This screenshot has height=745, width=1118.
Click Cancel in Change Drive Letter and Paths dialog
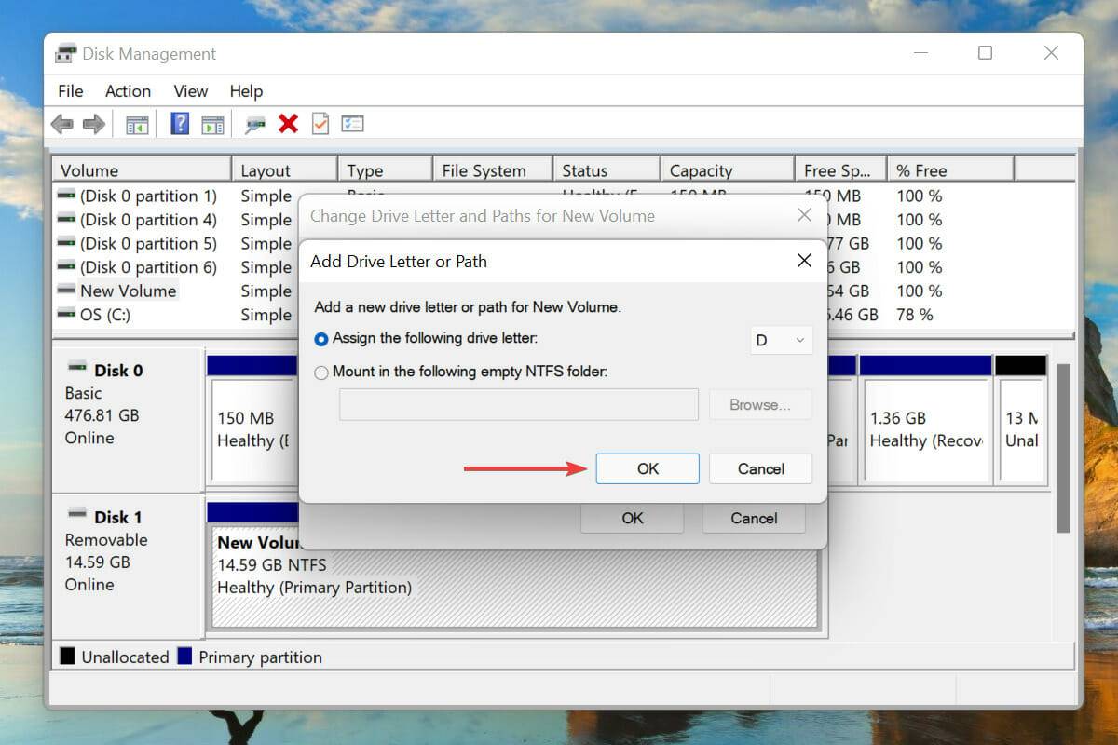754,518
